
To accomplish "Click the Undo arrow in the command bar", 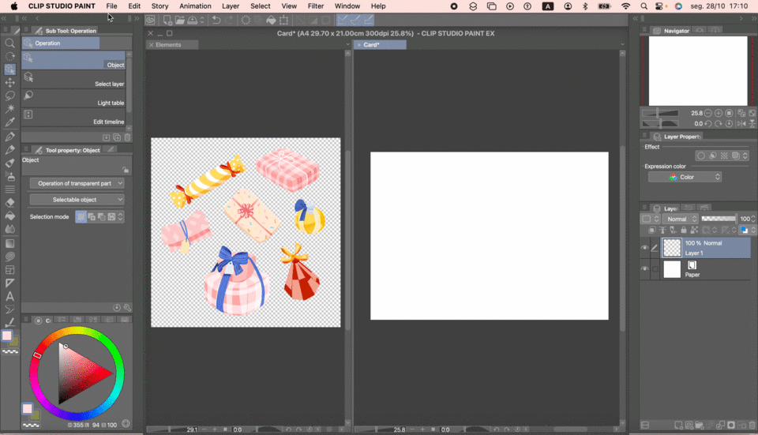I will (216, 20).
